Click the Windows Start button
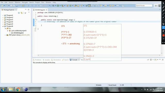 [x=3, y=89]
